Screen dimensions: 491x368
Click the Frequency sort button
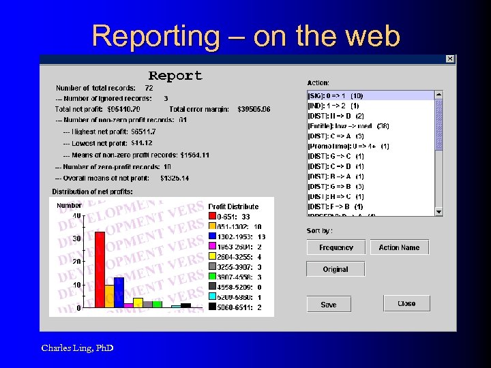(x=336, y=247)
